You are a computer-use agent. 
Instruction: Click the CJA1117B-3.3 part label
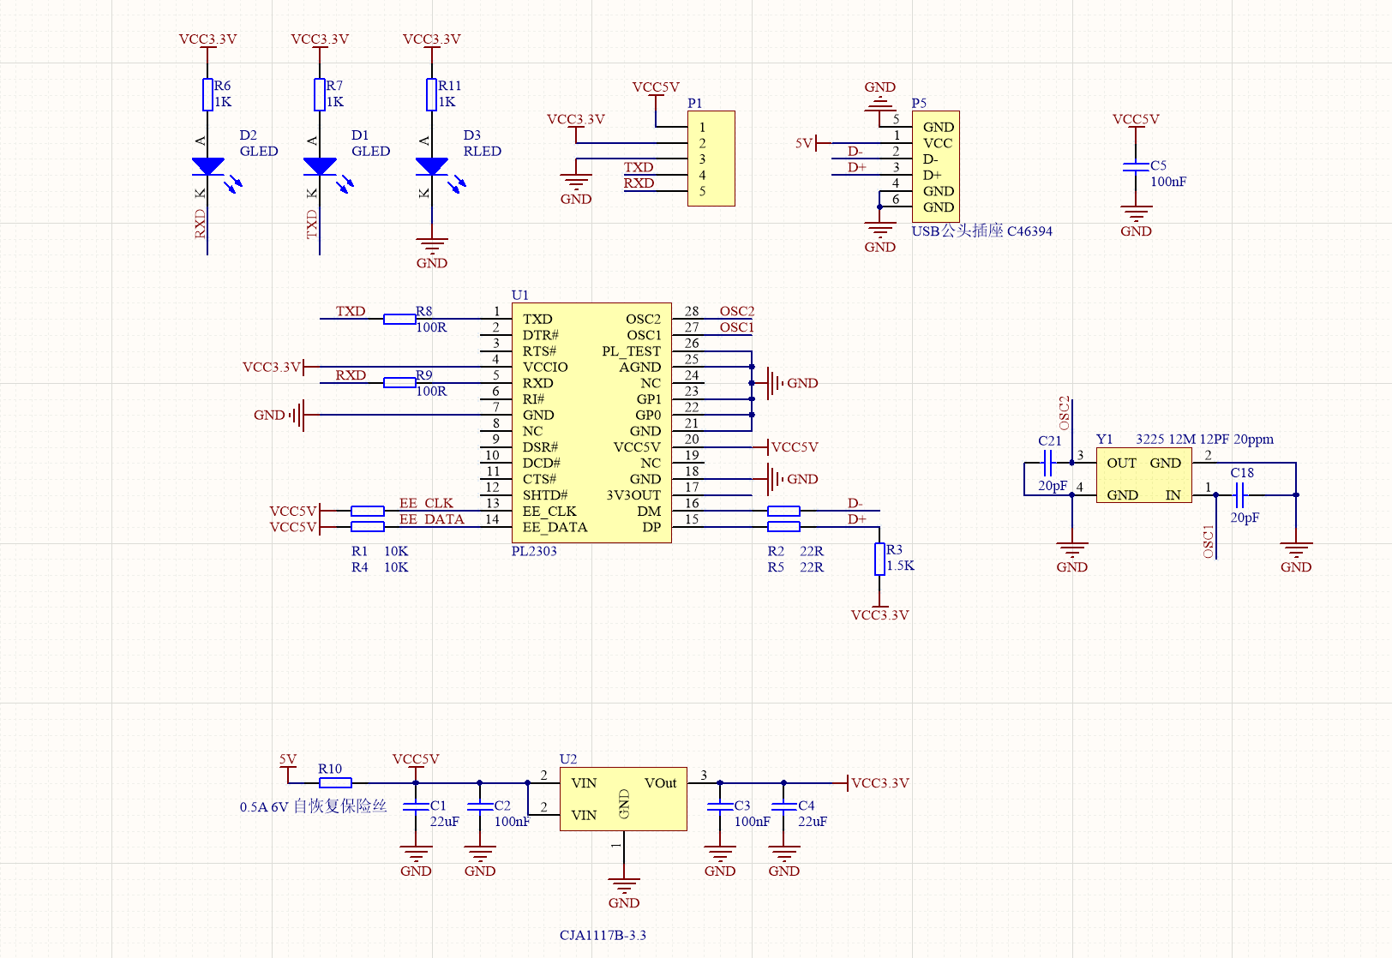tap(603, 935)
